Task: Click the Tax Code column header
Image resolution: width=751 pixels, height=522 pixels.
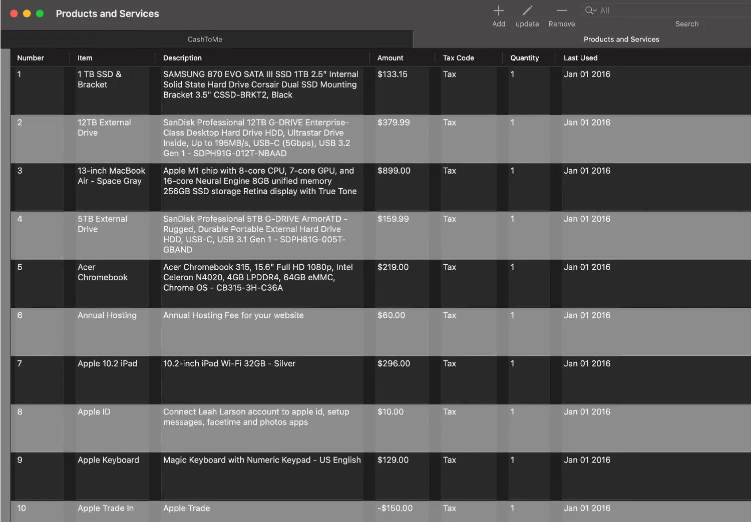Action: [x=458, y=58]
